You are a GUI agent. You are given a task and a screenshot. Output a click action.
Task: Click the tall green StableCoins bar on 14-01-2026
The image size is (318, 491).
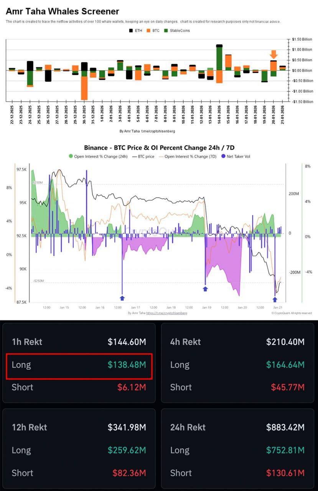pos(219,59)
